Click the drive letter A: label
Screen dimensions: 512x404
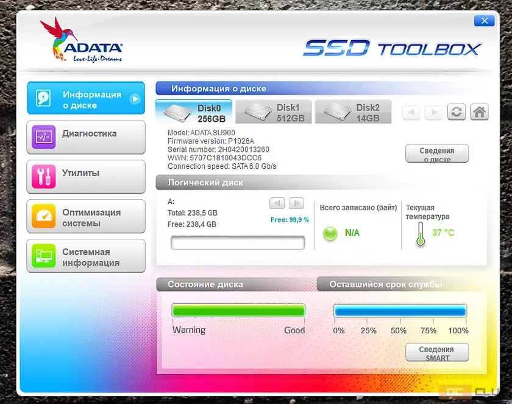171,202
